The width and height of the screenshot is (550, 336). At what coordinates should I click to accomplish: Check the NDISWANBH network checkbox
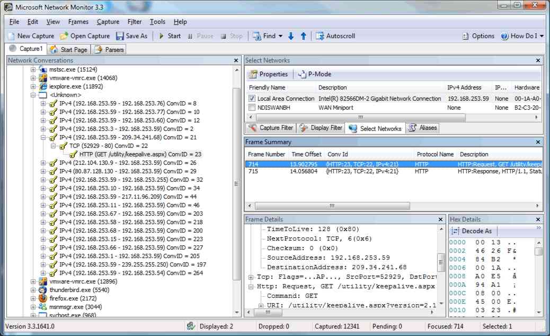pyautogui.click(x=252, y=108)
